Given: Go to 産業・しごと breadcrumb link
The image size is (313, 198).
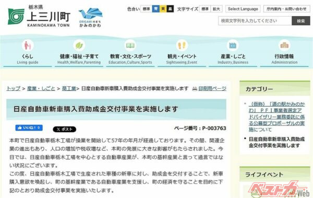Looking at the screenshot, I should (x=41, y=88).
